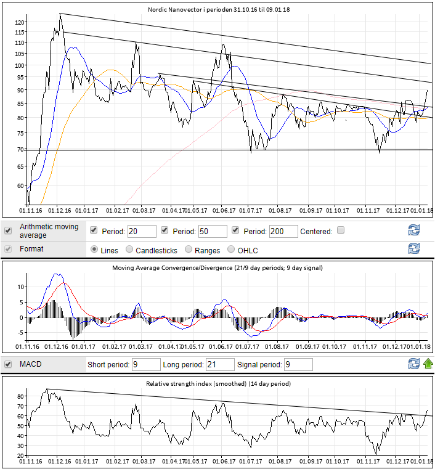Click MACD axis label -5
Image resolution: width=435 pixels, height=469 pixels.
(20, 333)
